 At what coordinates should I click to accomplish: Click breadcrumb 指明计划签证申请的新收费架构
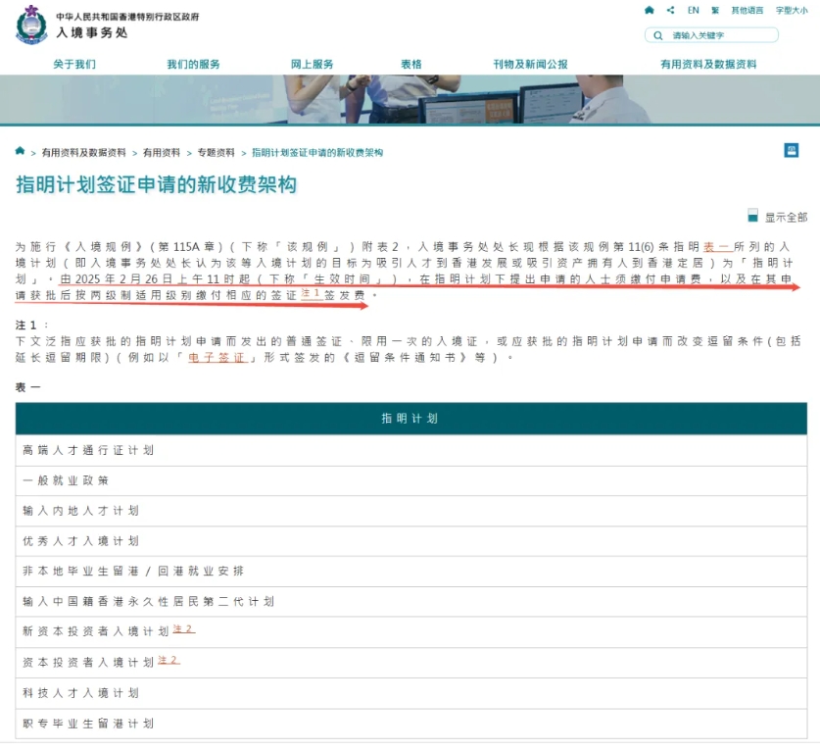click(317, 152)
